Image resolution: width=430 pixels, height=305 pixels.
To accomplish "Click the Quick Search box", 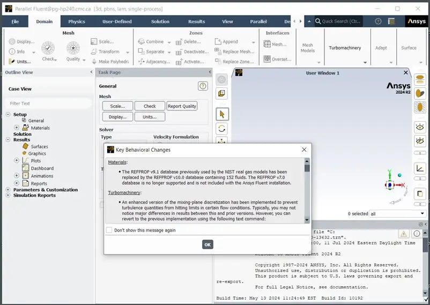I will pyautogui.click(x=339, y=21).
